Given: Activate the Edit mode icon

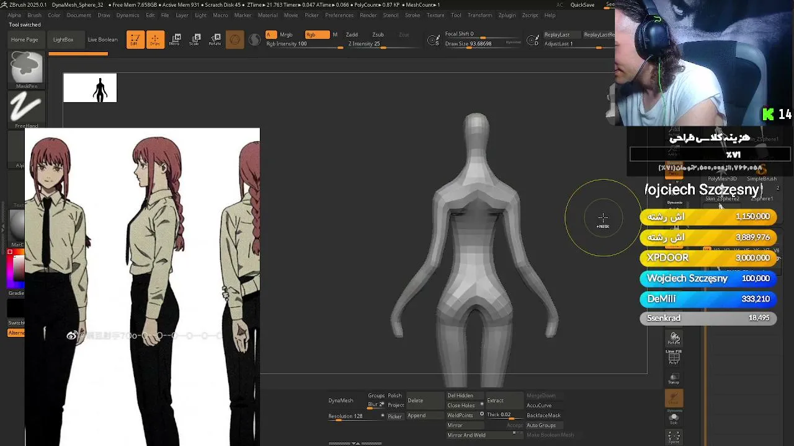Looking at the screenshot, I should pyautogui.click(x=135, y=40).
